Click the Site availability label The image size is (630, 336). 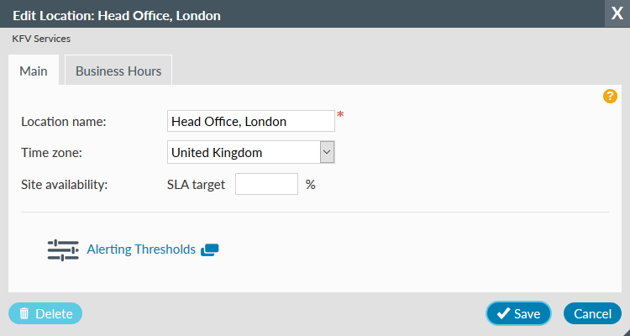(65, 184)
